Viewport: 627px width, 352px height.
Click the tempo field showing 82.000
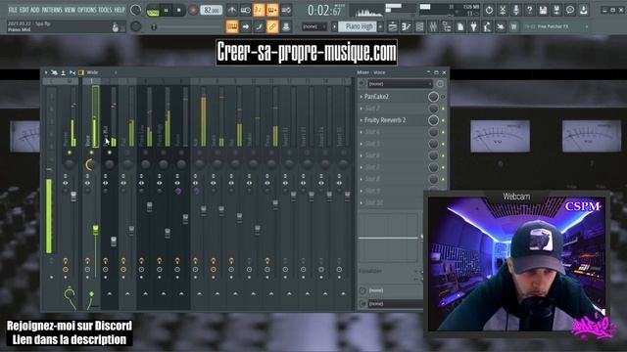212,10
